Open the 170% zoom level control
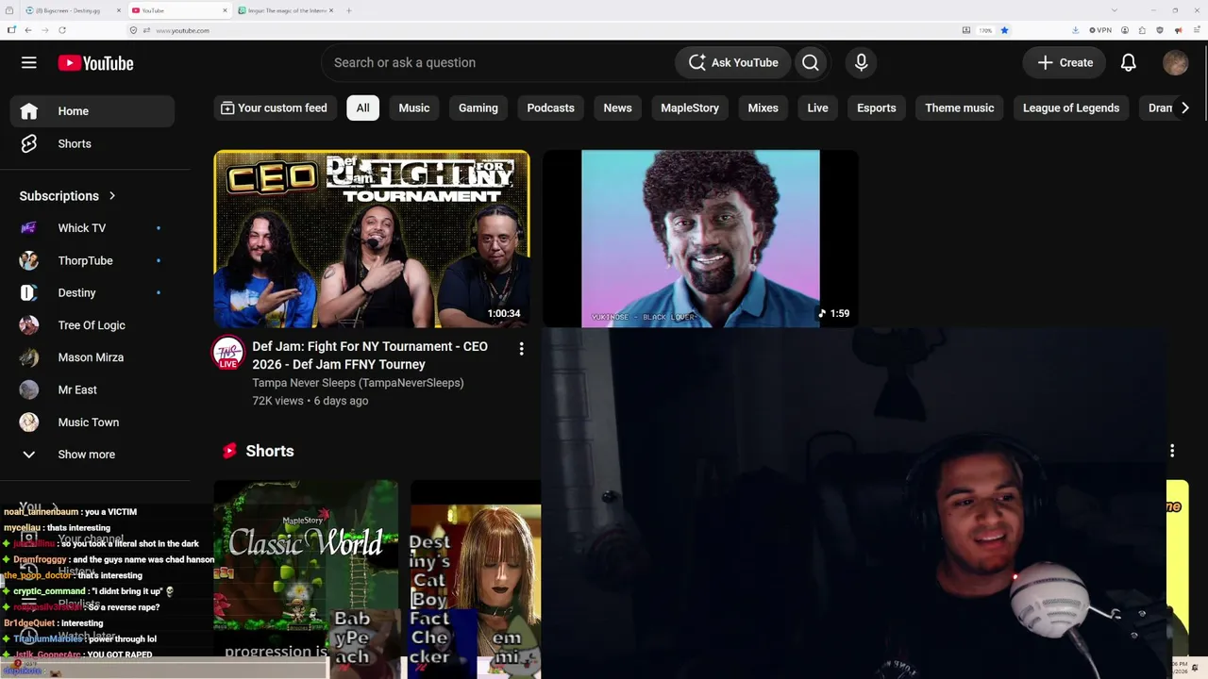Image resolution: width=1208 pixels, height=679 pixels. click(985, 30)
